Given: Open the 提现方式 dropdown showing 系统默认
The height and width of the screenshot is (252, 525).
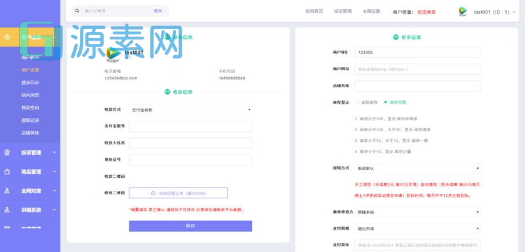Looking at the screenshot, I should (417, 169).
